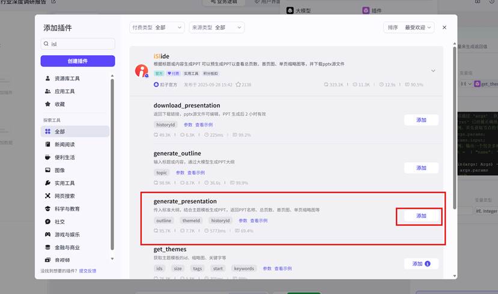The height and width of the screenshot is (294, 498).
Task: View 参数 for download_presentation
Action: [188, 125]
